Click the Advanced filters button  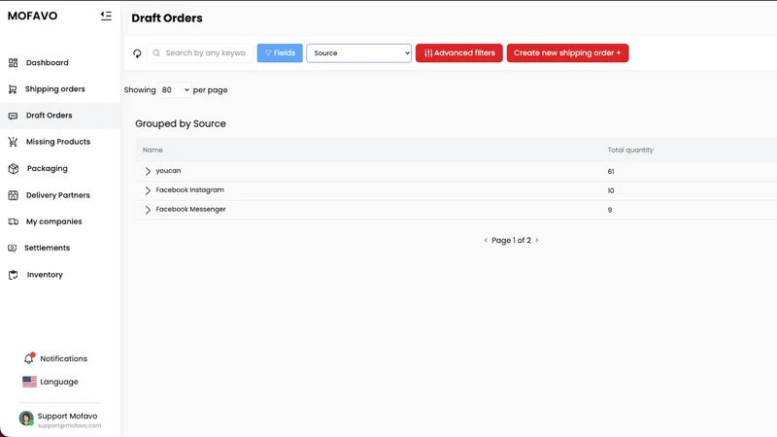458,53
